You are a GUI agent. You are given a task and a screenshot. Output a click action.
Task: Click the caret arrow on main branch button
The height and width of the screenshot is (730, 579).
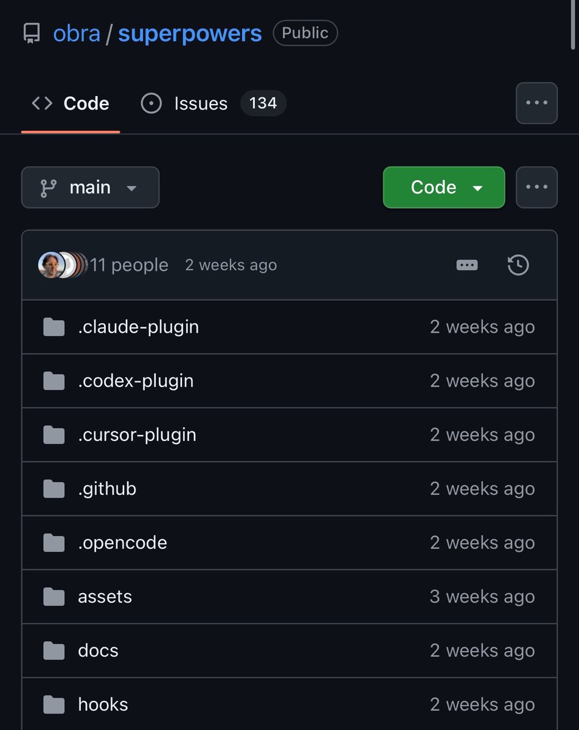coord(131,188)
